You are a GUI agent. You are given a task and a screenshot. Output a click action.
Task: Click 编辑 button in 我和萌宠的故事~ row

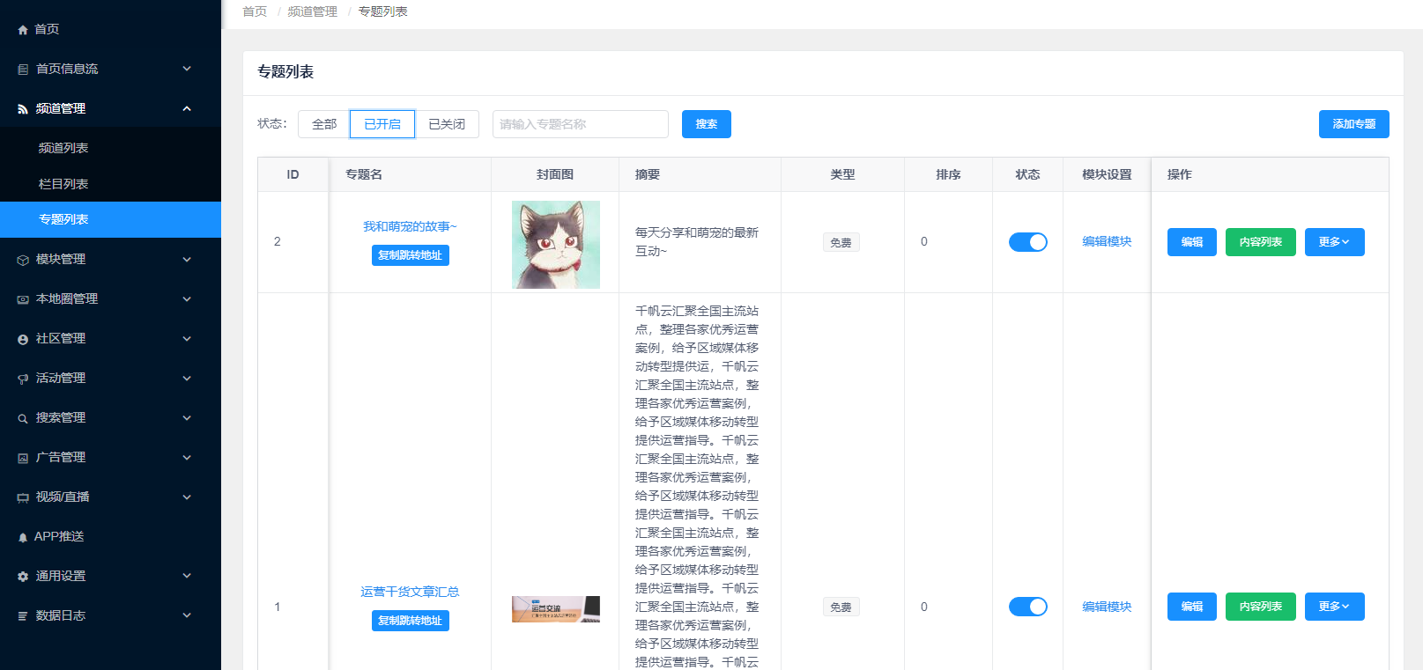(x=1192, y=242)
